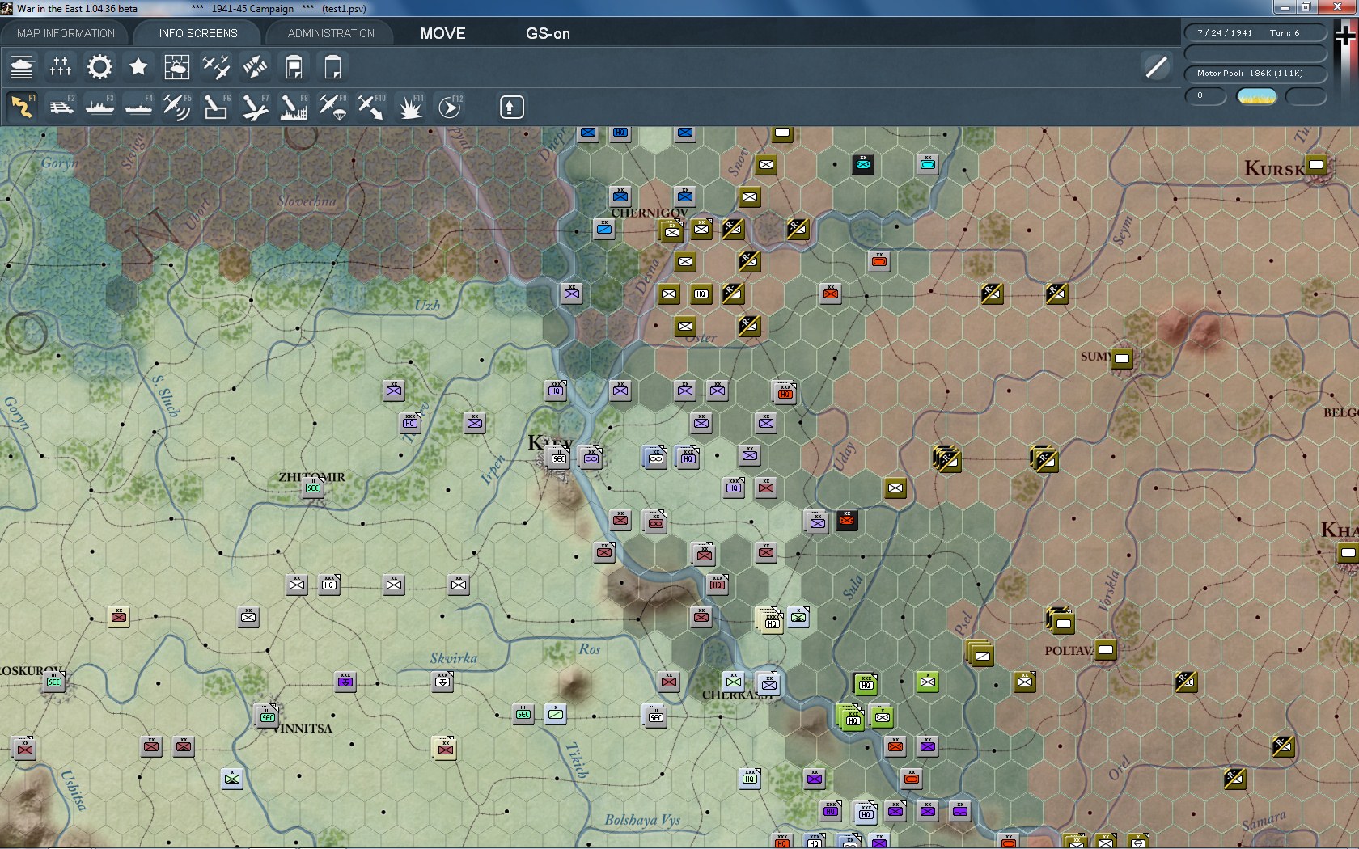Select F2 rail movement mode
Viewport: 1359px width, 849px height.
pyautogui.click(x=61, y=107)
